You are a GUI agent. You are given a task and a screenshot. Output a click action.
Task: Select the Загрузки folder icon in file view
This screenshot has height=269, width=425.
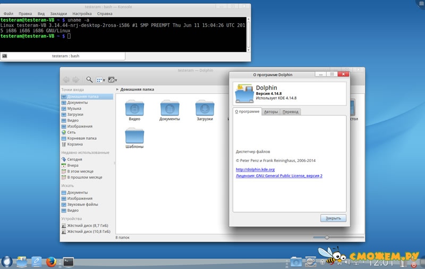click(x=205, y=108)
